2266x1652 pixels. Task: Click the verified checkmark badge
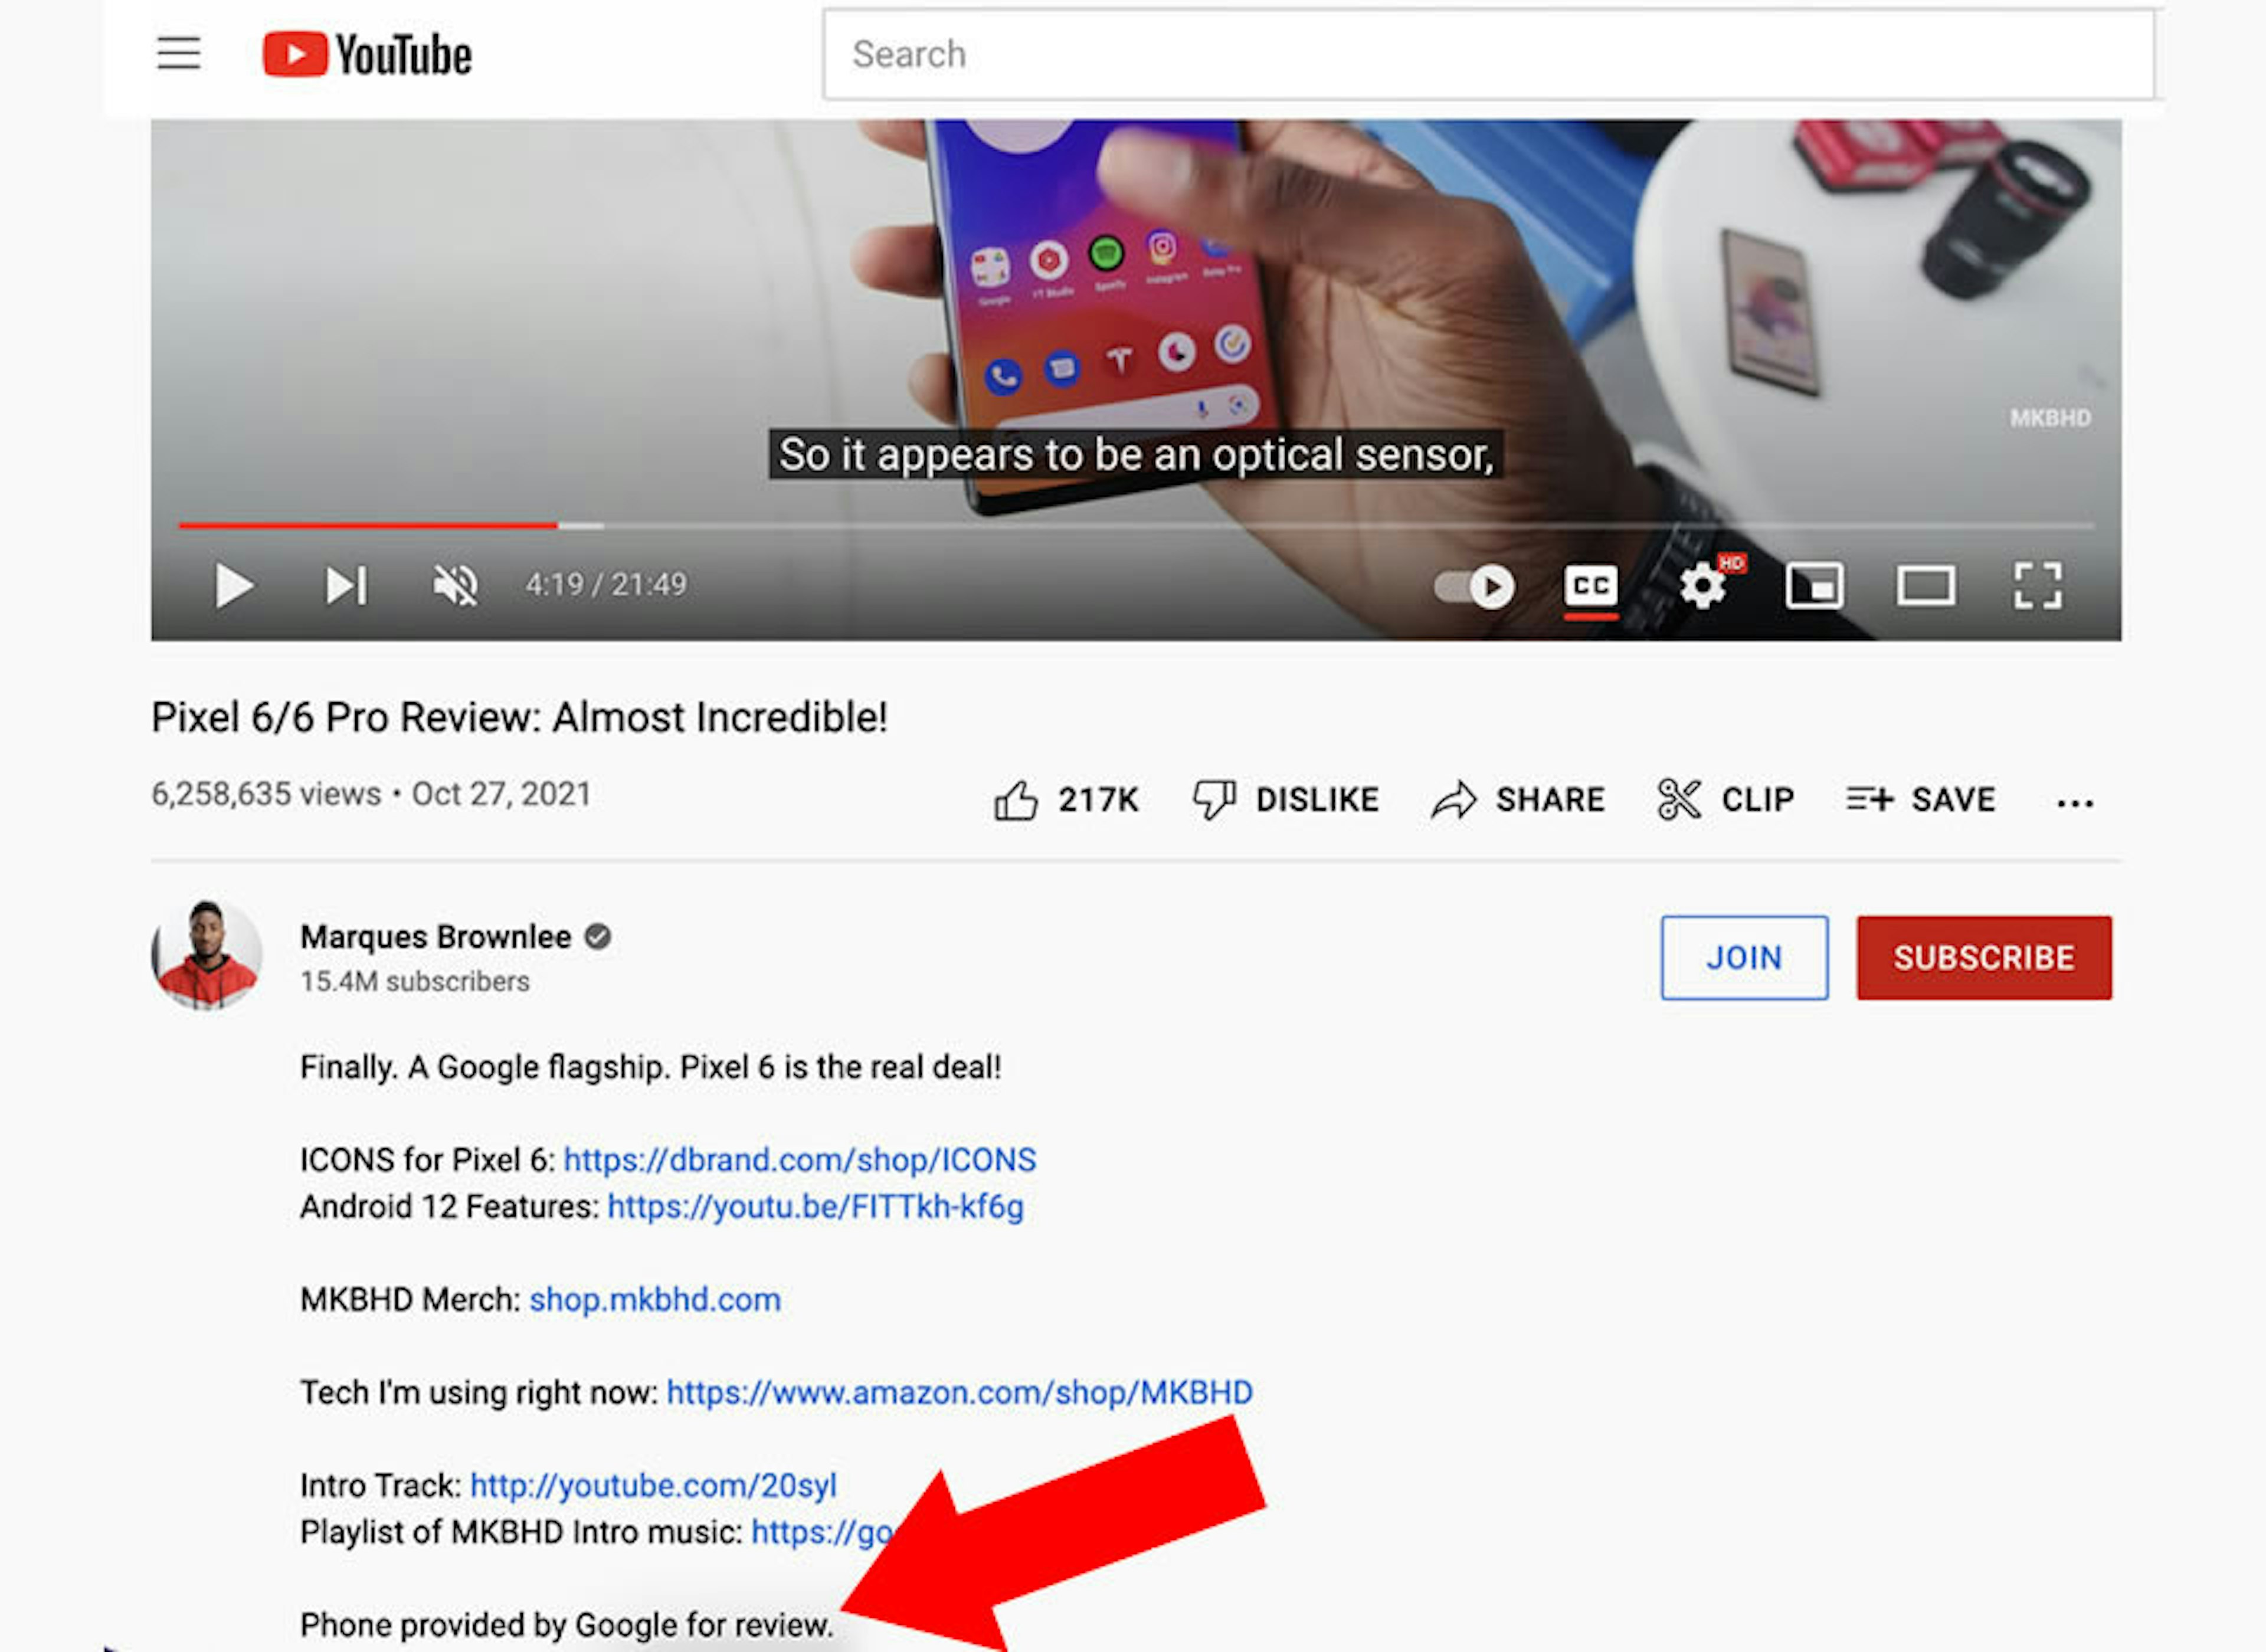click(x=598, y=937)
